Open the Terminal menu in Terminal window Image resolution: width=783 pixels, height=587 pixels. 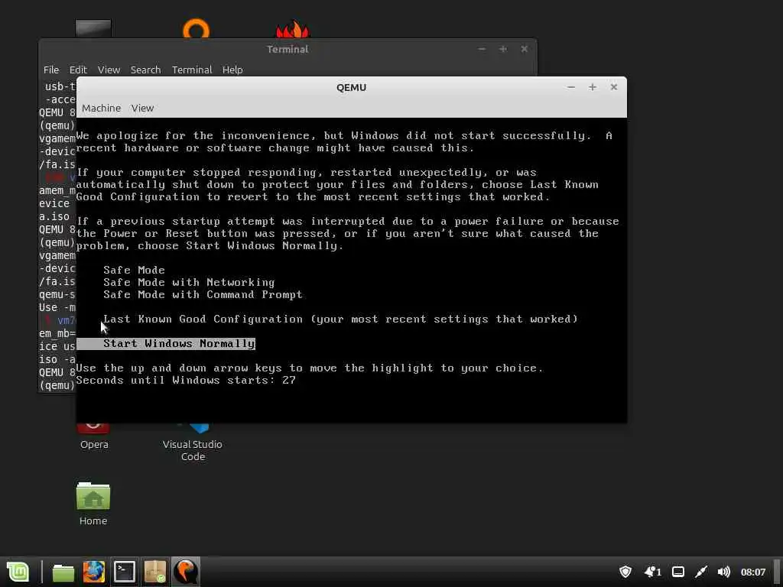coord(192,70)
